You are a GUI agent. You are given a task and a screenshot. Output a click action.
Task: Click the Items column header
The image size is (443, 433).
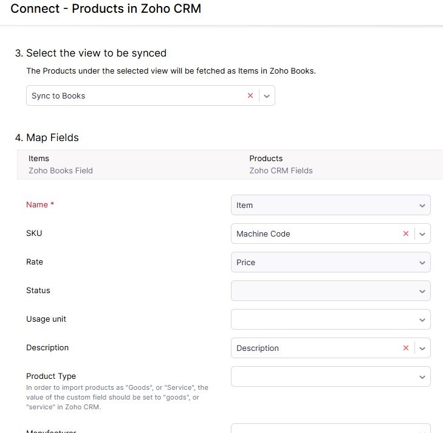click(x=39, y=158)
